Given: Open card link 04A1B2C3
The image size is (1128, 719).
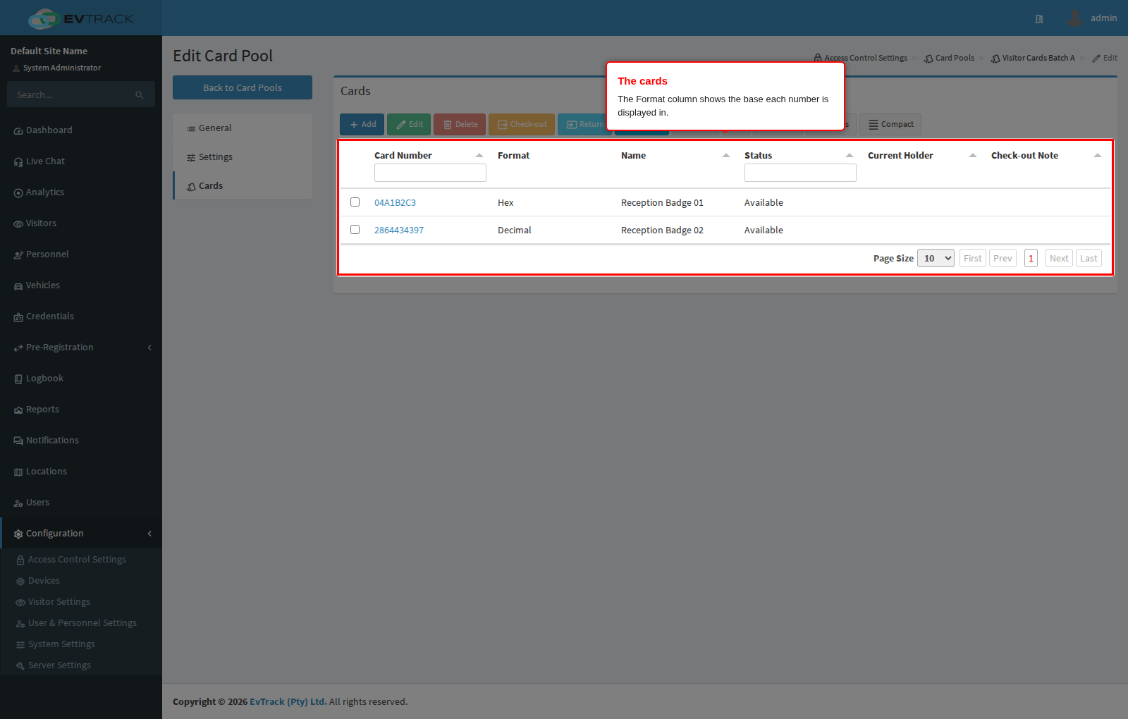Looking at the screenshot, I should 395,203.
